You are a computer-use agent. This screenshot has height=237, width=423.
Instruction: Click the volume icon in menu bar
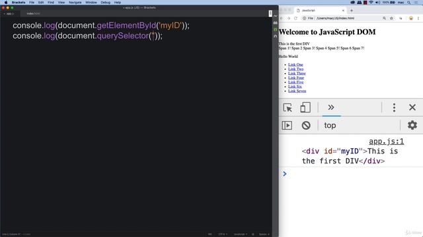(377, 3)
